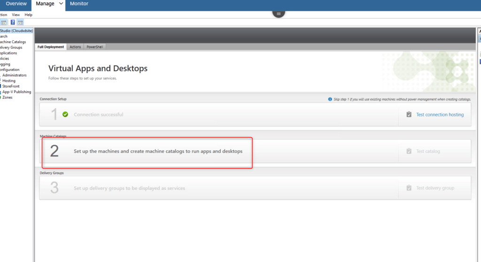Click the green connection successful checkmark
Screen dimensions: 481x262
(65, 115)
